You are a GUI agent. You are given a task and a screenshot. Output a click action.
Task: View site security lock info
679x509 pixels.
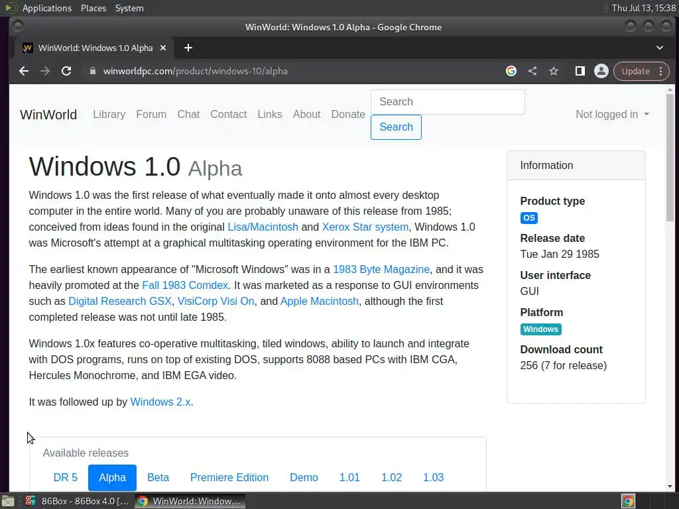92,71
